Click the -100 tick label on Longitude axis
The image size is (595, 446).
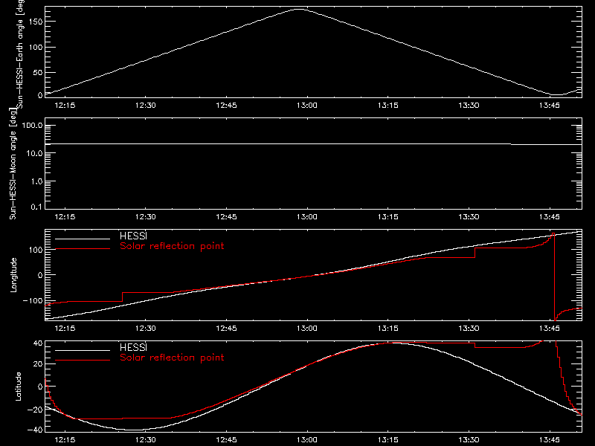pyautogui.click(x=33, y=301)
